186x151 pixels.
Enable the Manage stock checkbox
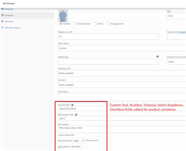tap(108, 24)
